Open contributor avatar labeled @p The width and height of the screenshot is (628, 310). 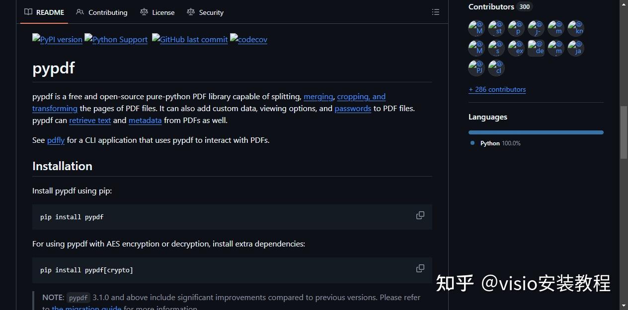tap(516, 28)
